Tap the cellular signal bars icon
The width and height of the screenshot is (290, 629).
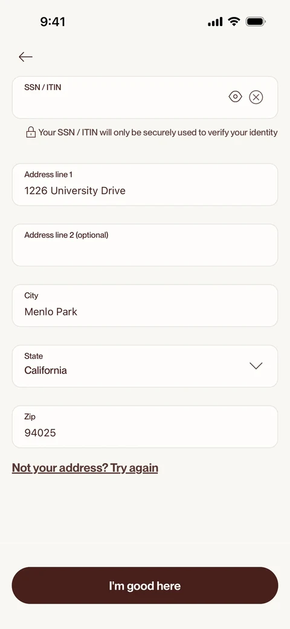coord(215,22)
